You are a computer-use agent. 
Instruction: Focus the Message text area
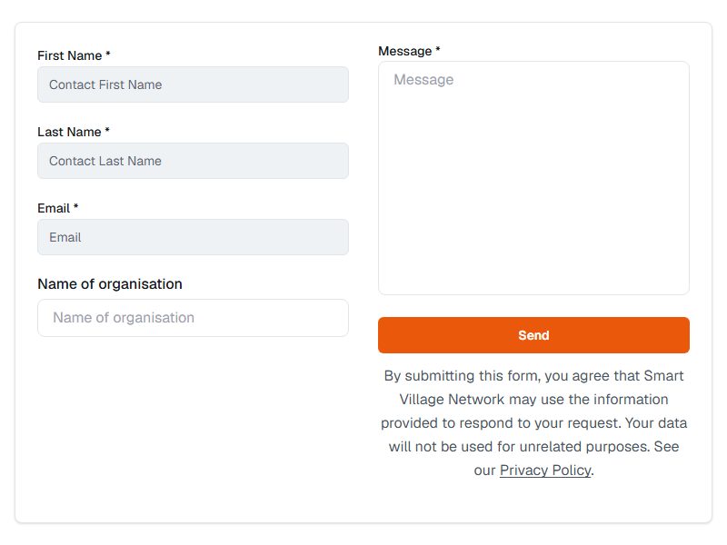click(x=533, y=178)
